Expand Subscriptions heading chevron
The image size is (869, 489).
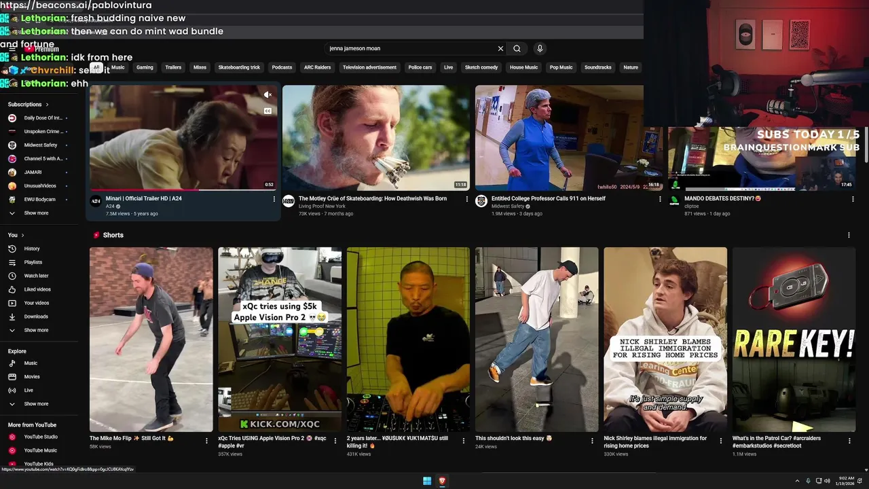click(47, 105)
